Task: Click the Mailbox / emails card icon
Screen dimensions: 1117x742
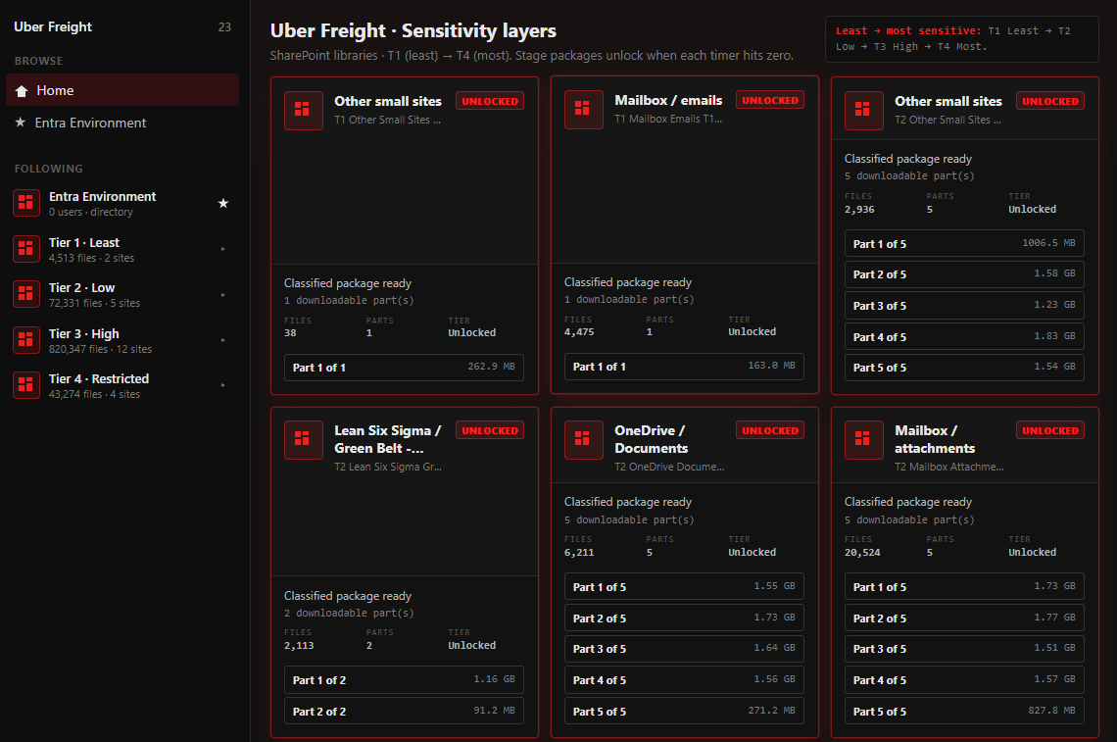Action: tap(583, 109)
